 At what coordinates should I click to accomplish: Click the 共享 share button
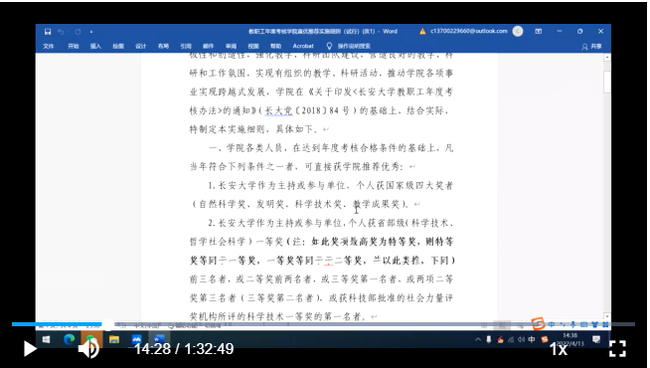pyautogui.click(x=591, y=47)
